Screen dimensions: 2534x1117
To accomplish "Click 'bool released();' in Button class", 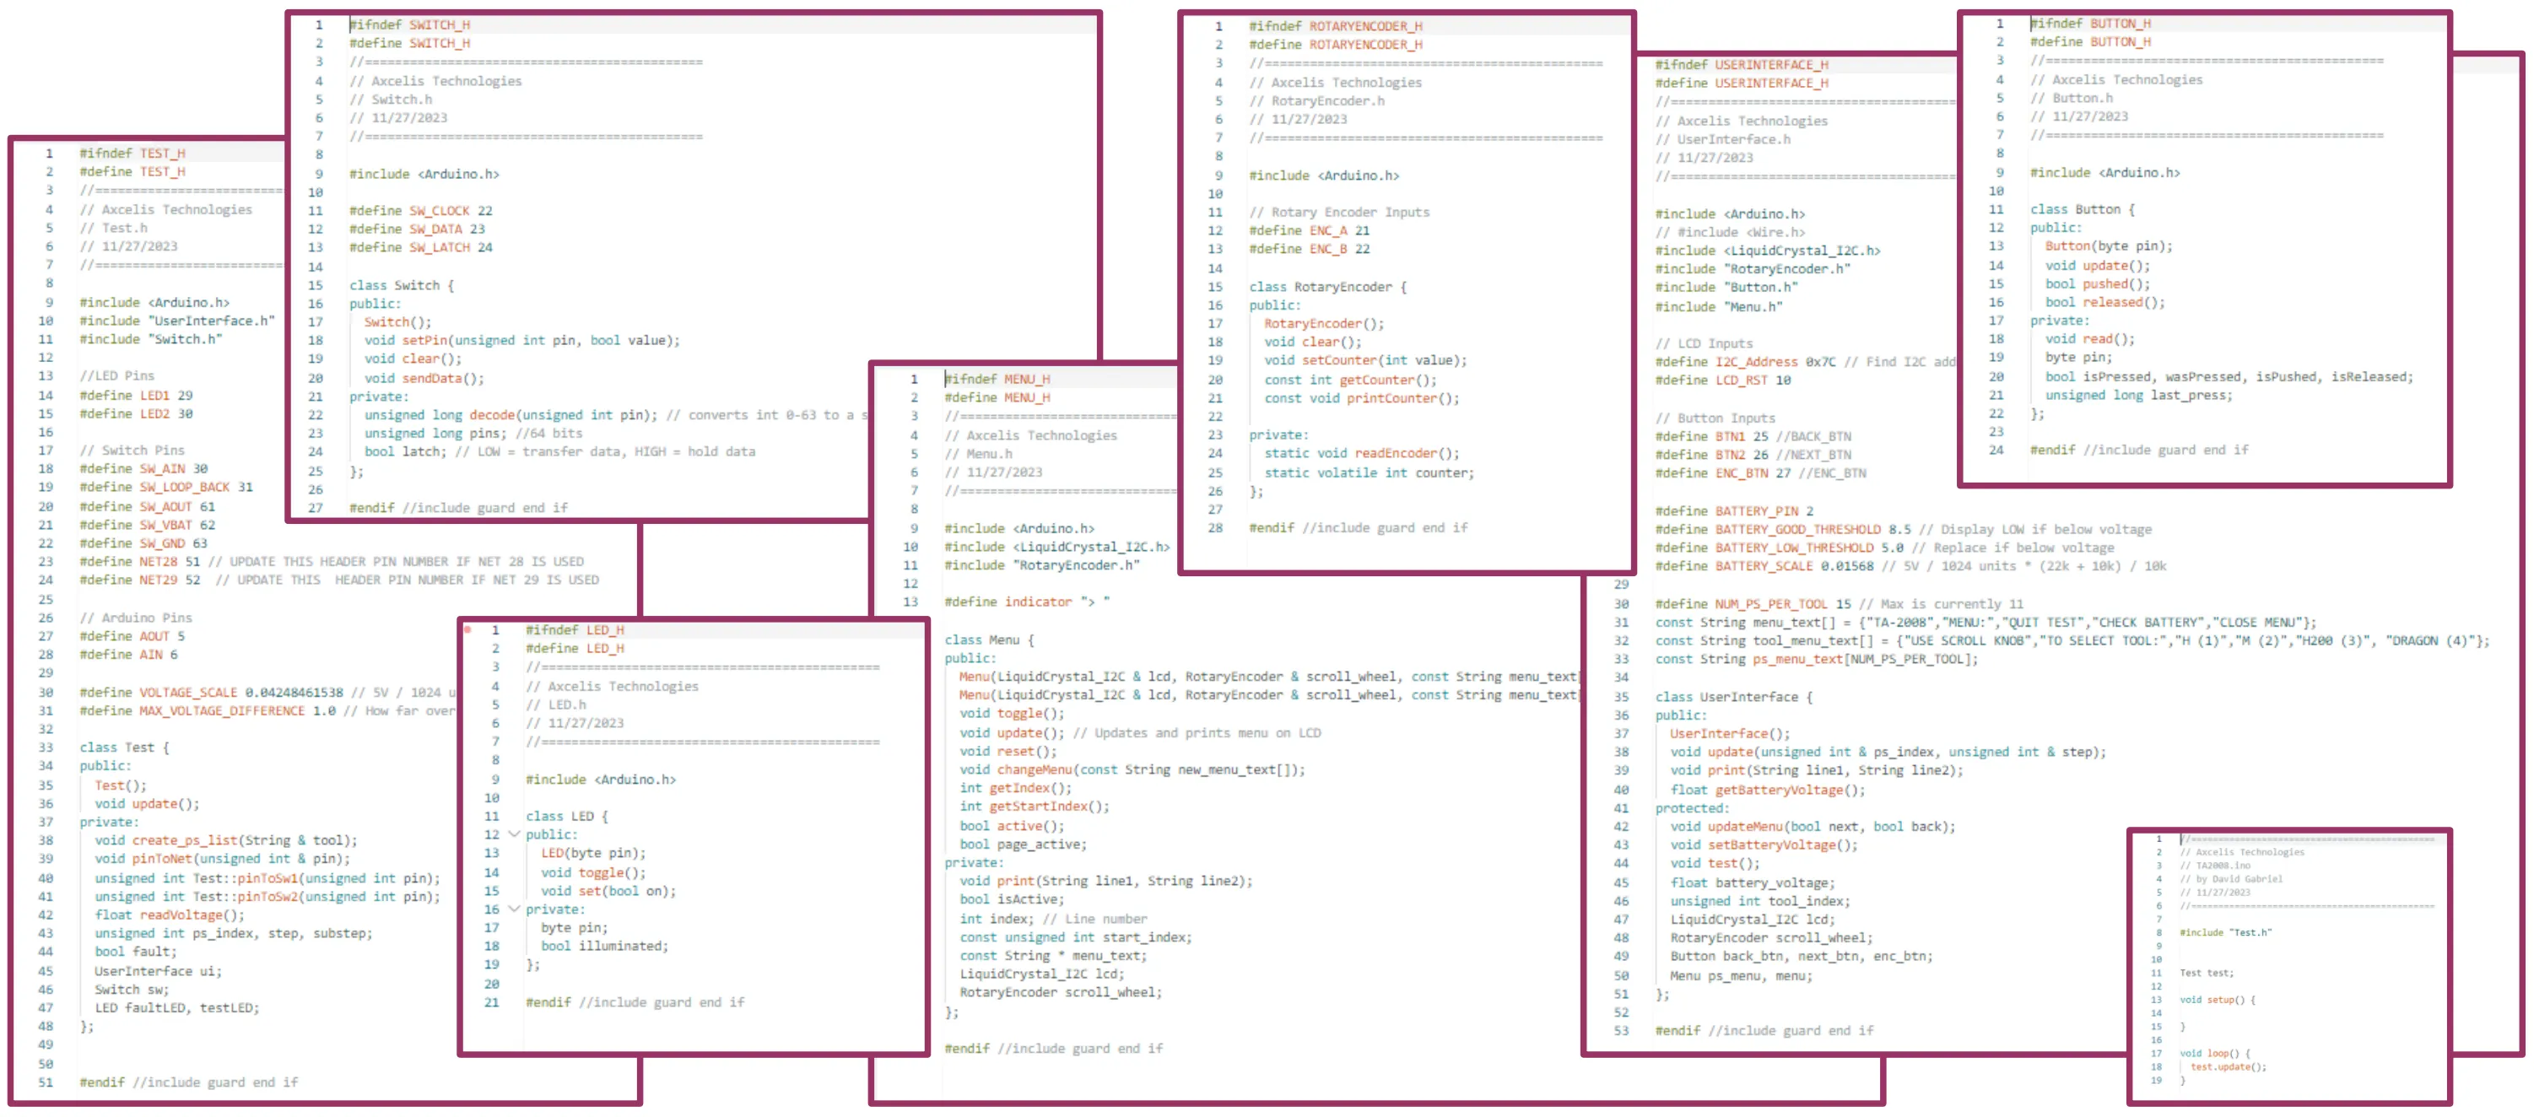I will [x=2104, y=302].
